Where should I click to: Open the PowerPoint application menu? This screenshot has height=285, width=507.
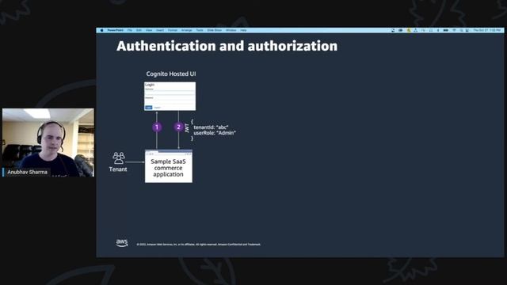point(116,30)
